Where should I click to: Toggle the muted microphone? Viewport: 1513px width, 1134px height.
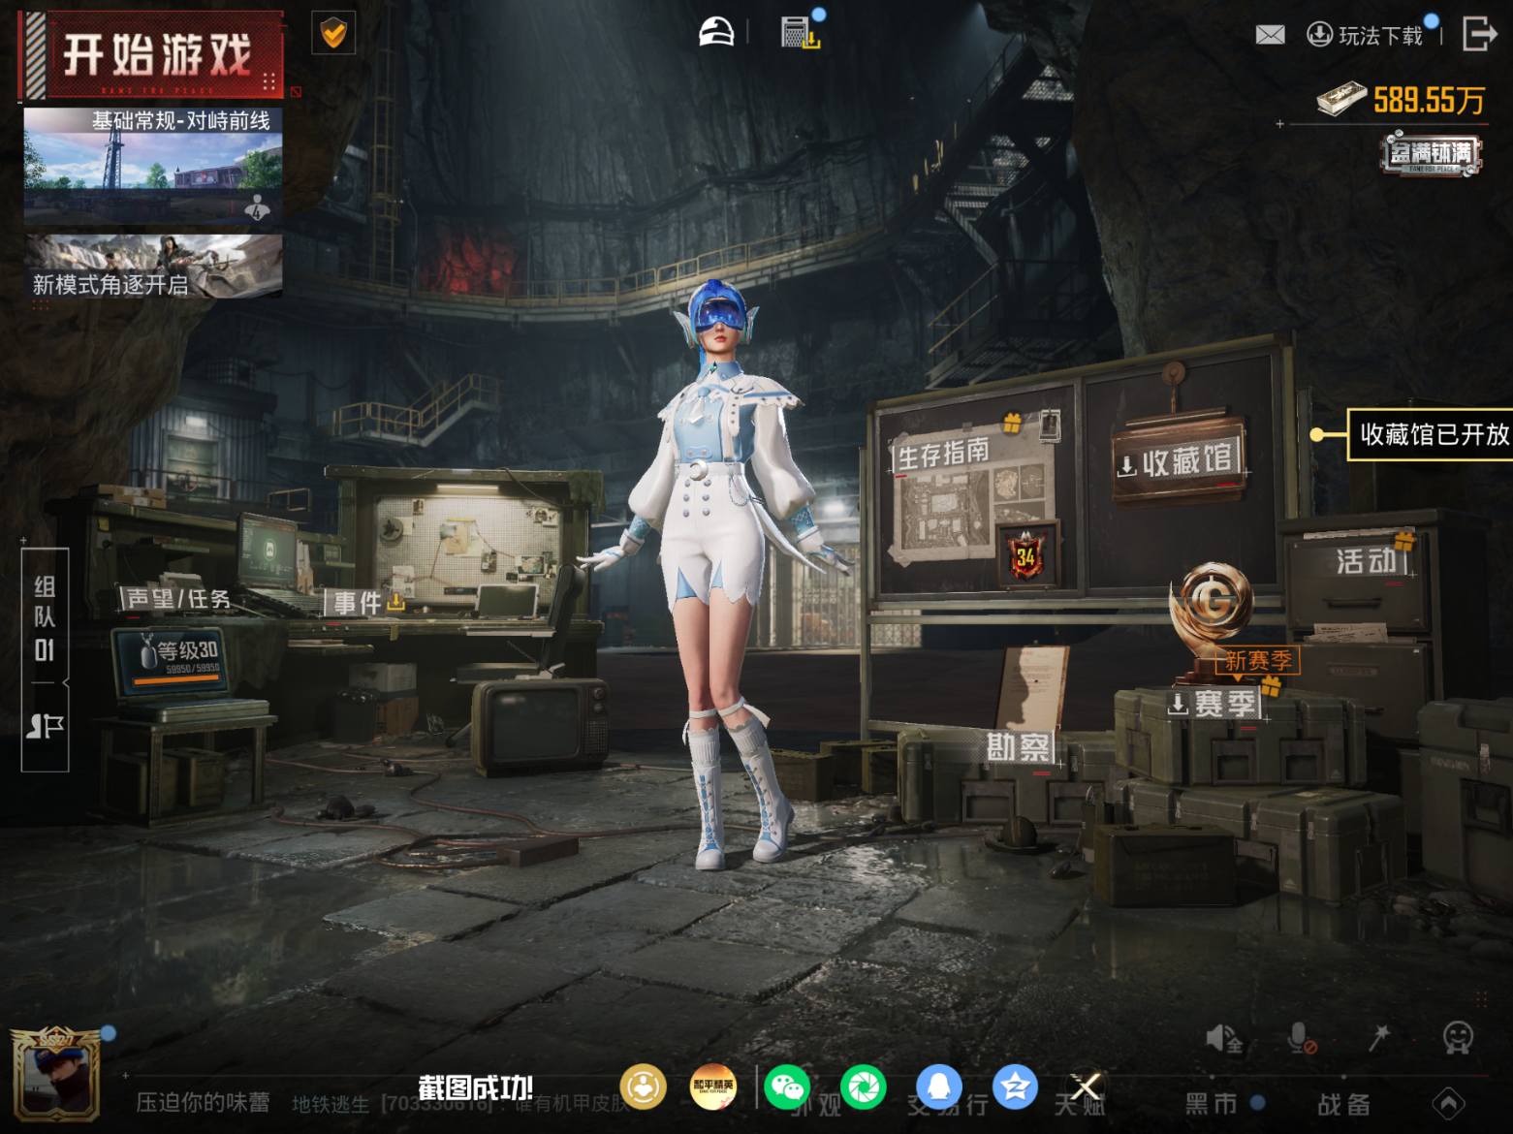pyautogui.click(x=1301, y=1039)
